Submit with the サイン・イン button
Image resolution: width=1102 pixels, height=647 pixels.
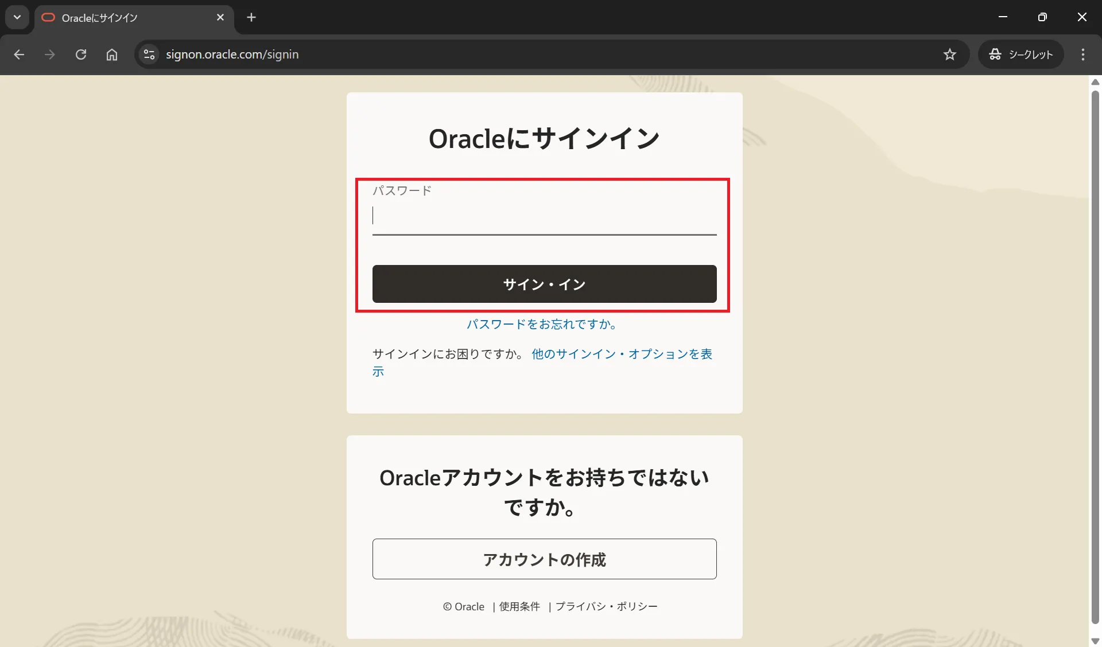pyautogui.click(x=544, y=284)
